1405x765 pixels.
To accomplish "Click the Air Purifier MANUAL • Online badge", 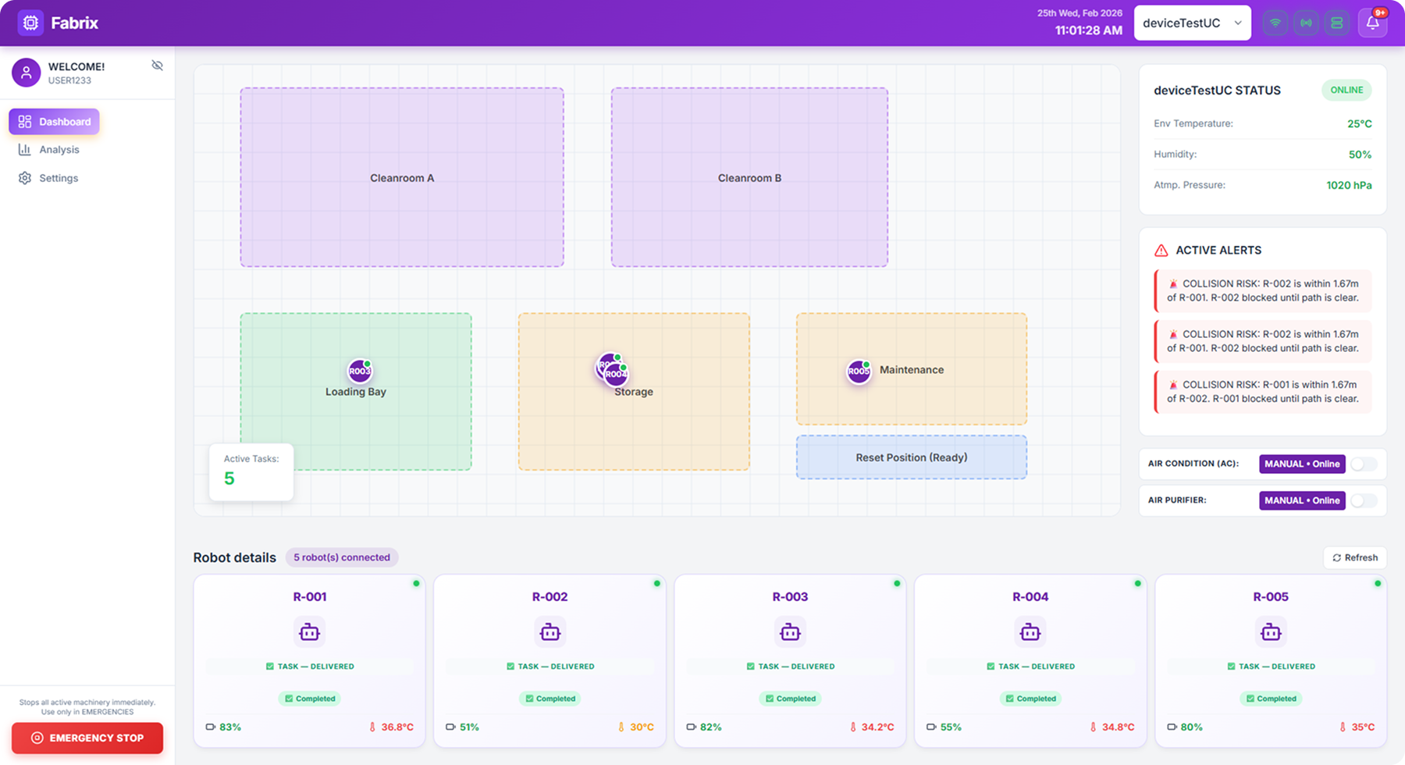I will (1302, 500).
